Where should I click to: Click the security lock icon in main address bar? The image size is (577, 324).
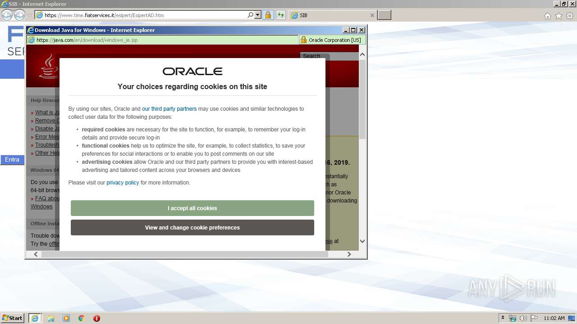pyautogui.click(x=268, y=15)
